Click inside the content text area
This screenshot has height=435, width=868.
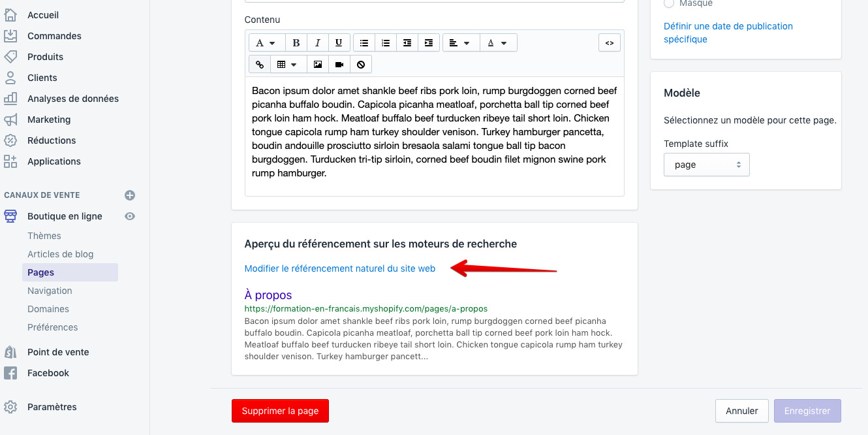click(435, 137)
